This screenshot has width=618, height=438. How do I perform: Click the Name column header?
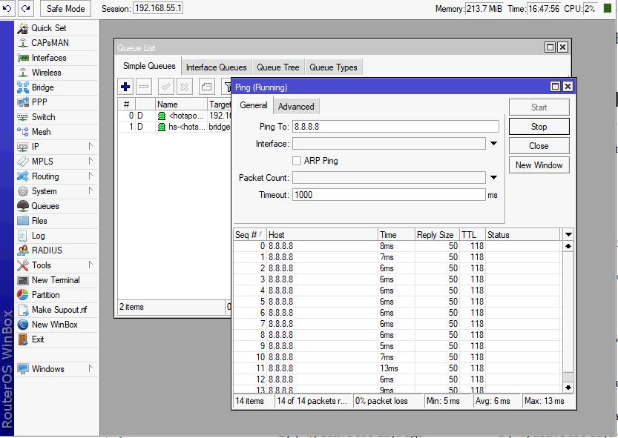click(x=181, y=104)
